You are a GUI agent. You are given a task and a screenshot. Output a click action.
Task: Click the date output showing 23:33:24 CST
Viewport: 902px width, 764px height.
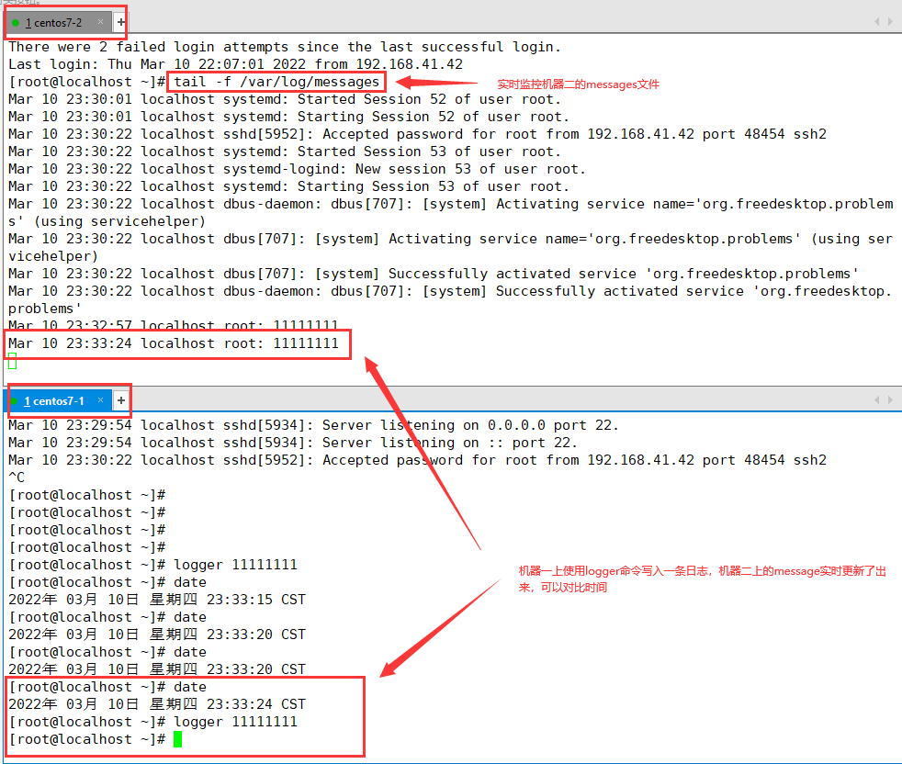tap(157, 704)
